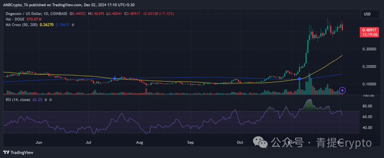Click the low price L0.40041
The image size is (384, 158).
coord(114,14)
